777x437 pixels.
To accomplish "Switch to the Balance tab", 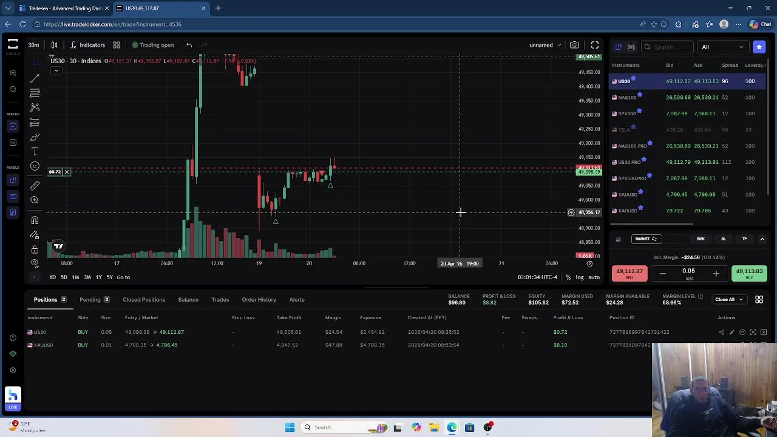I will coord(188,300).
